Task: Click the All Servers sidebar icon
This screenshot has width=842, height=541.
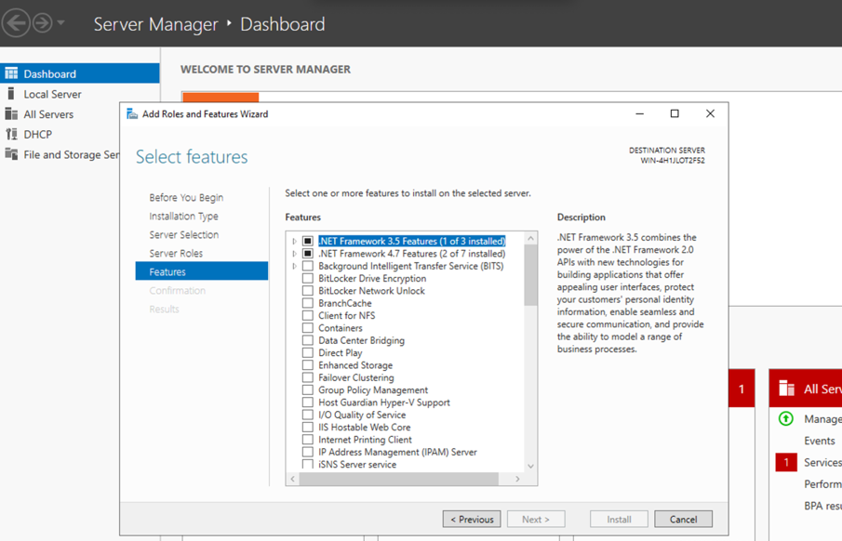Action: pos(11,114)
